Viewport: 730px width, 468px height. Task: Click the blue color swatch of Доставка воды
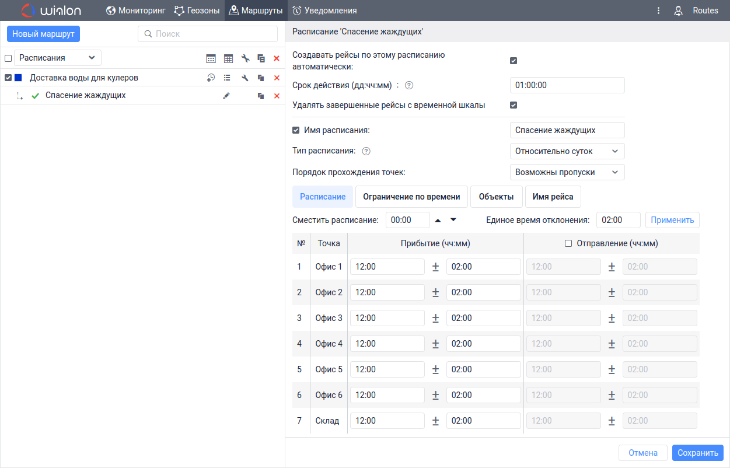click(18, 78)
